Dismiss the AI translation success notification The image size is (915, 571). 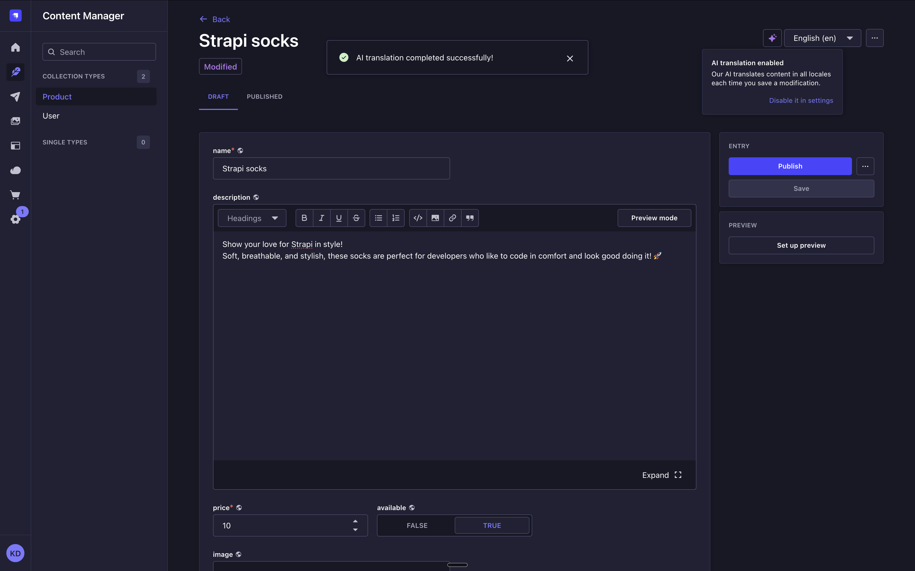(570, 58)
